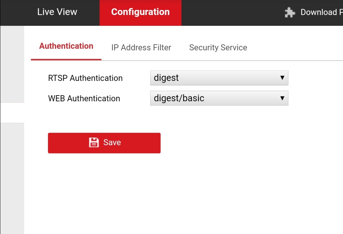Image resolution: width=343 pixels, height=234 pixels.
Task: Expand the WEB Authentication selection list
Action: pos(283,98)
